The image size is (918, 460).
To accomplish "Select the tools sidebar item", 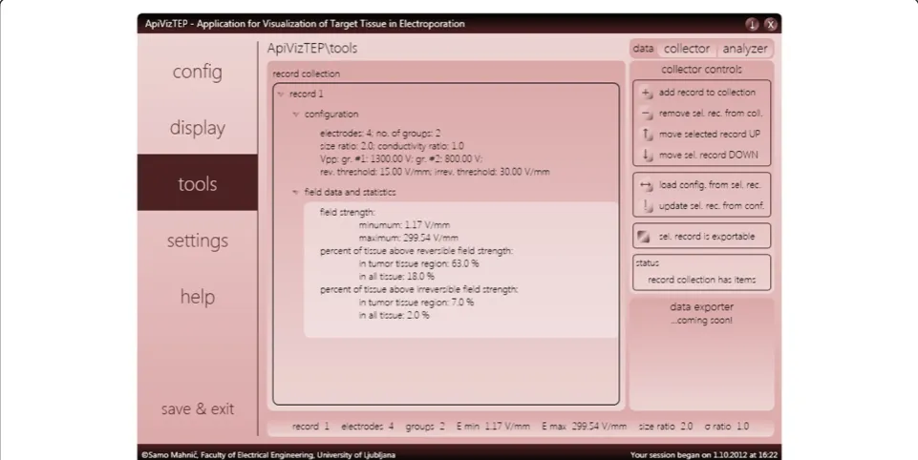I will pyautogui.click(x=198, y=184).
